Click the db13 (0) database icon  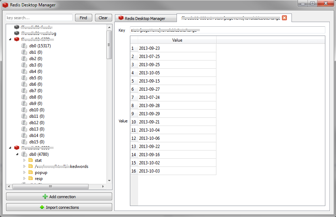(24, 129)
